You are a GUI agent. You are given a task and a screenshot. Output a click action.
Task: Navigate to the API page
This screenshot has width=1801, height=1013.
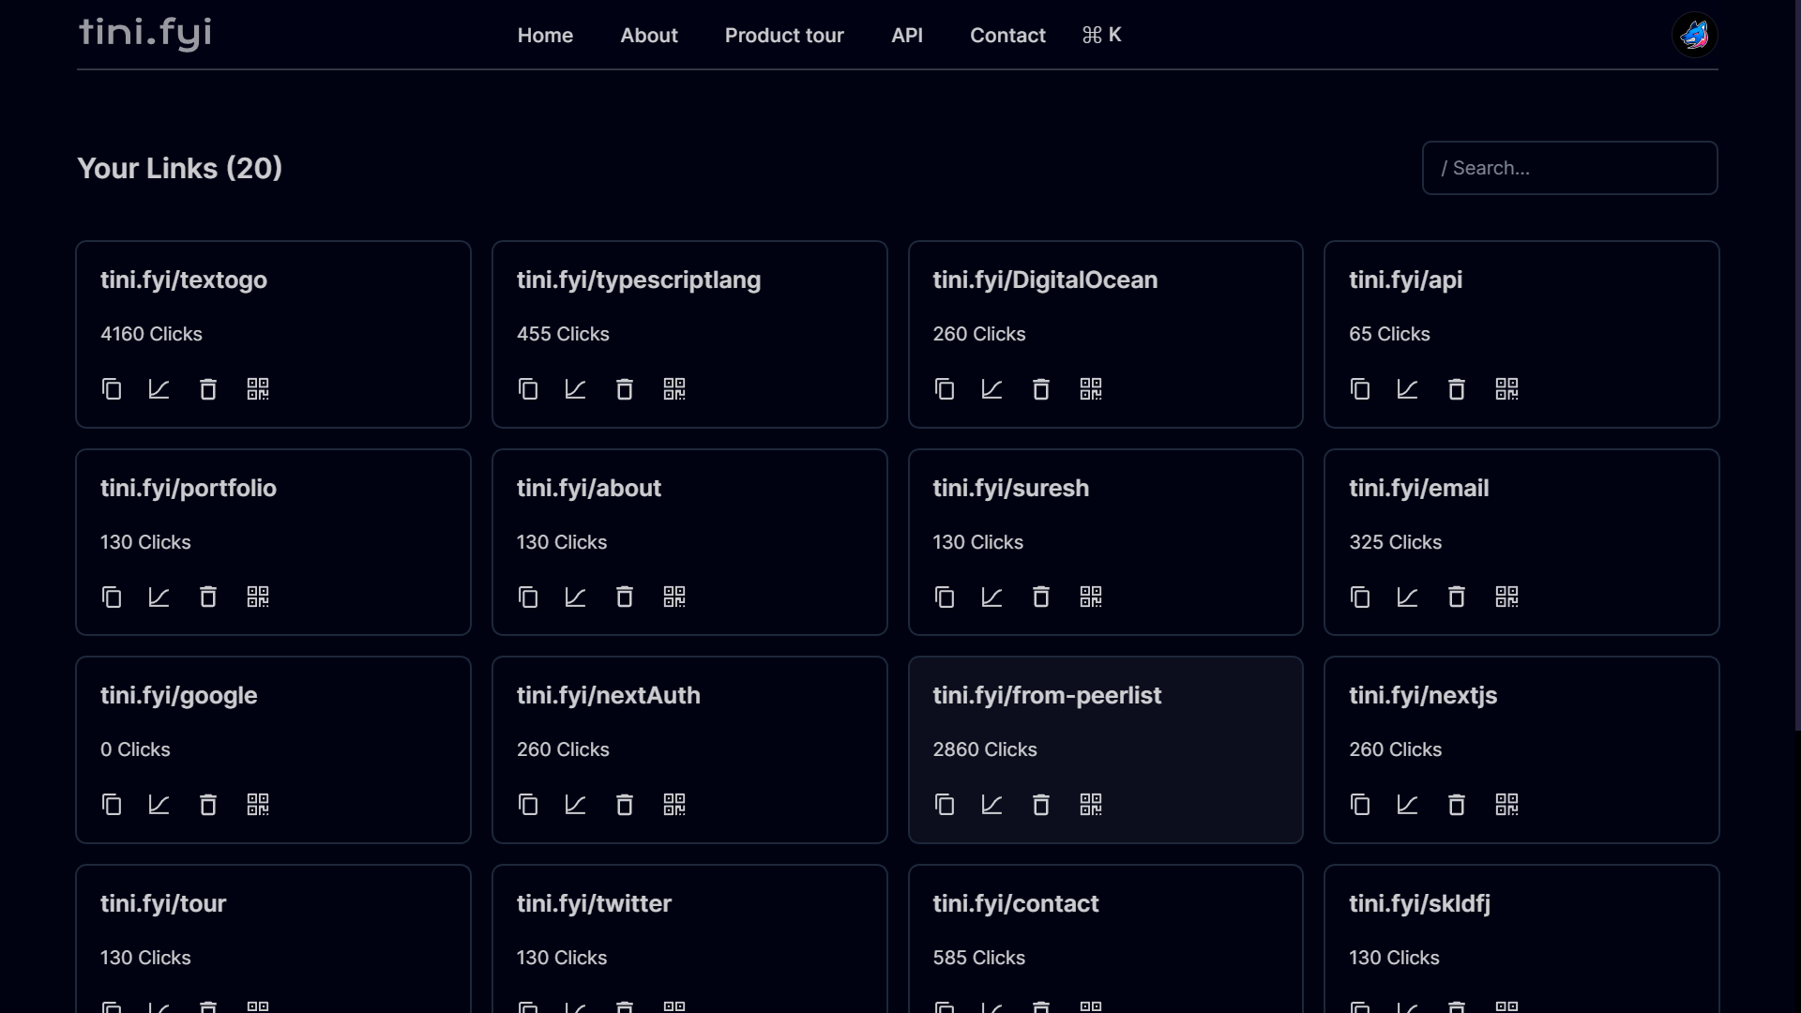(x=907, y=36)
